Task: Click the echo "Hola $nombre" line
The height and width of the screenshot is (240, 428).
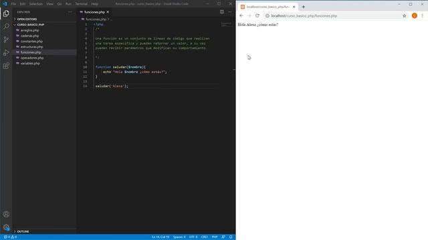Action: [135, 72]
